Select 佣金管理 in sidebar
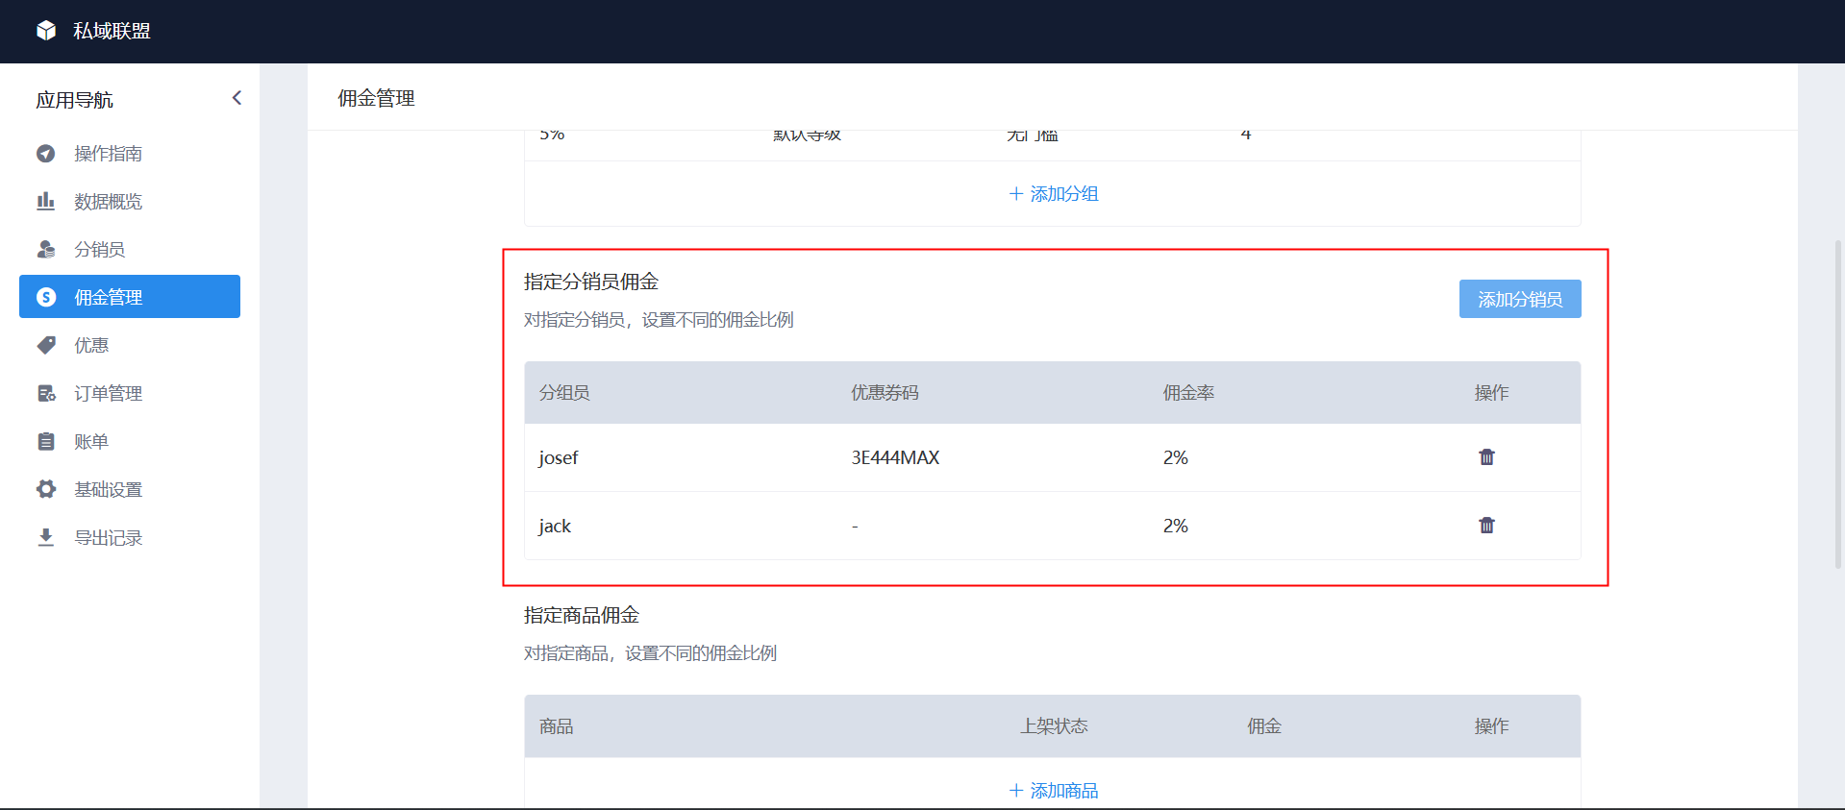 coord(130,297)
